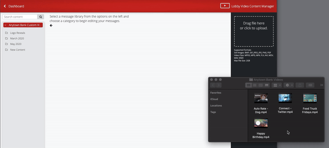Focus the Search content field
This screenshot has height=148, width=329.
(20, 17)
